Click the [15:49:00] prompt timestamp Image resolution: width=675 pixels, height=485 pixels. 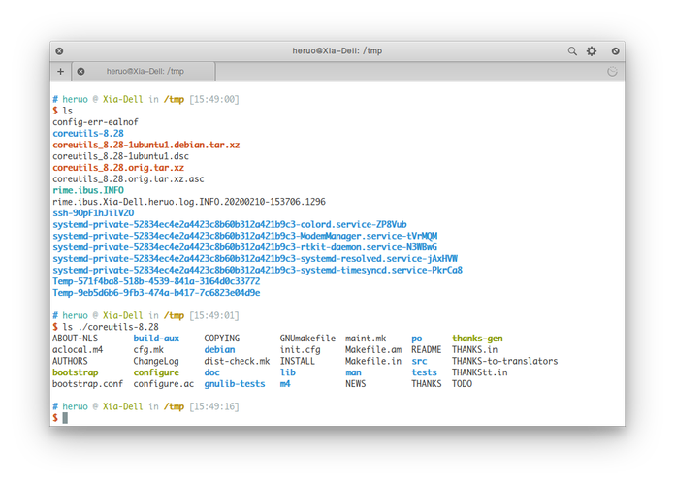(214, 100)
